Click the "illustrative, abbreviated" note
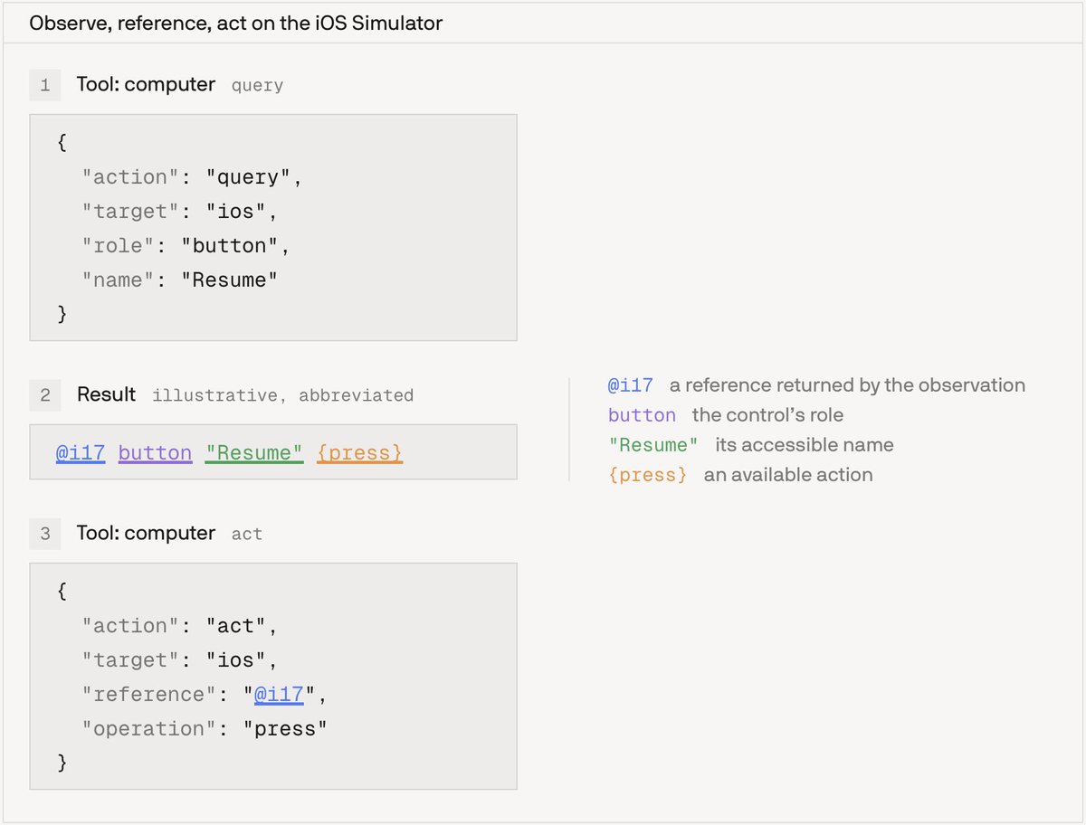 coord(283,395)
